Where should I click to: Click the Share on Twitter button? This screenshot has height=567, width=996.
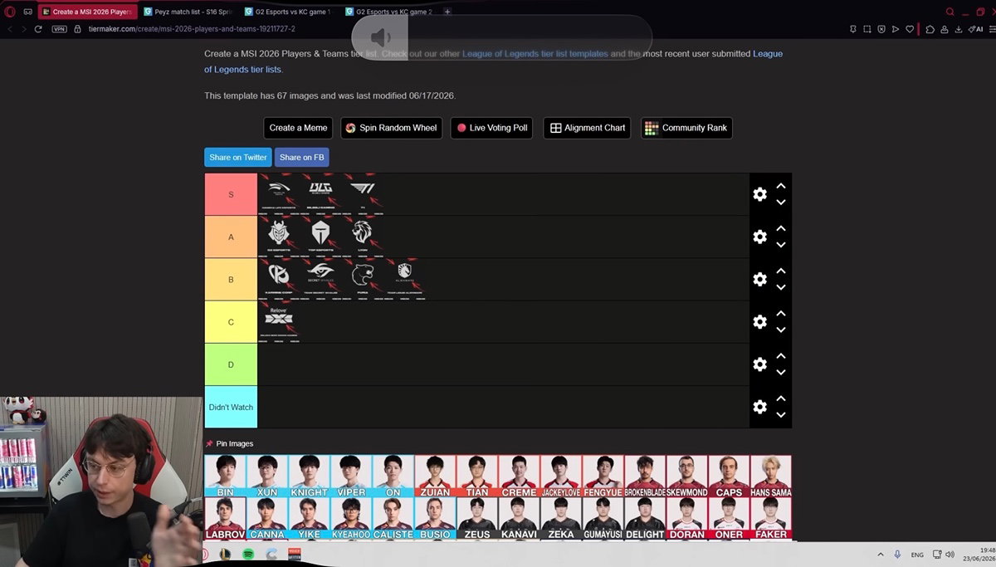tap(238, 157)
